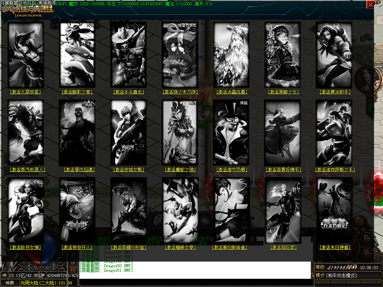Click the 激活皮城女警 link
Screen dimensions: 383x287
click(x=129, y=170)
